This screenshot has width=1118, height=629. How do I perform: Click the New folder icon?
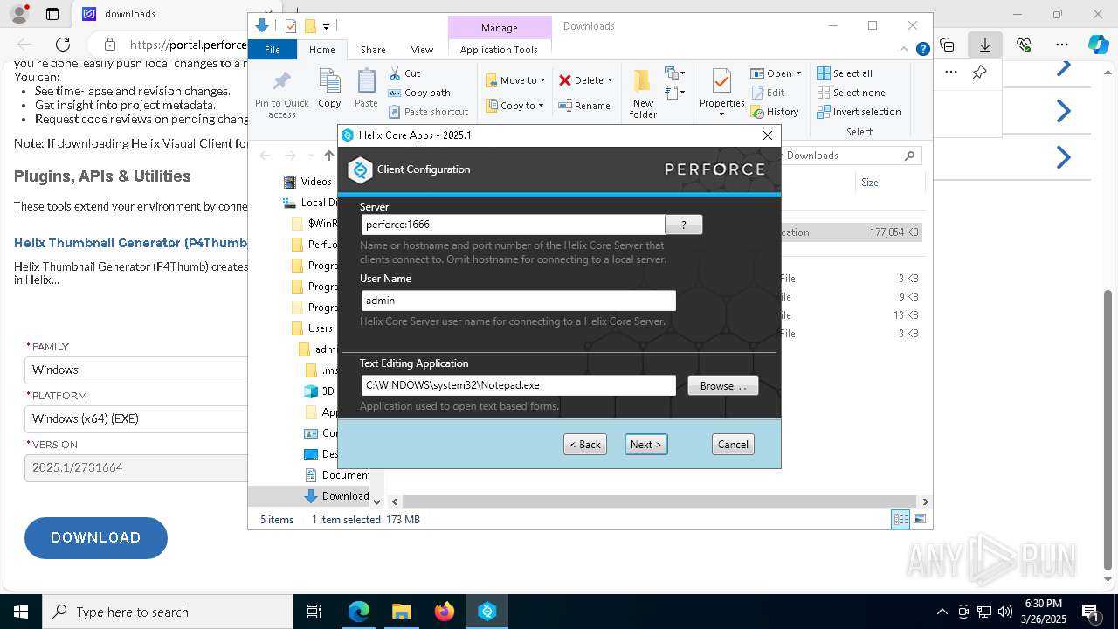coord(643,81)
